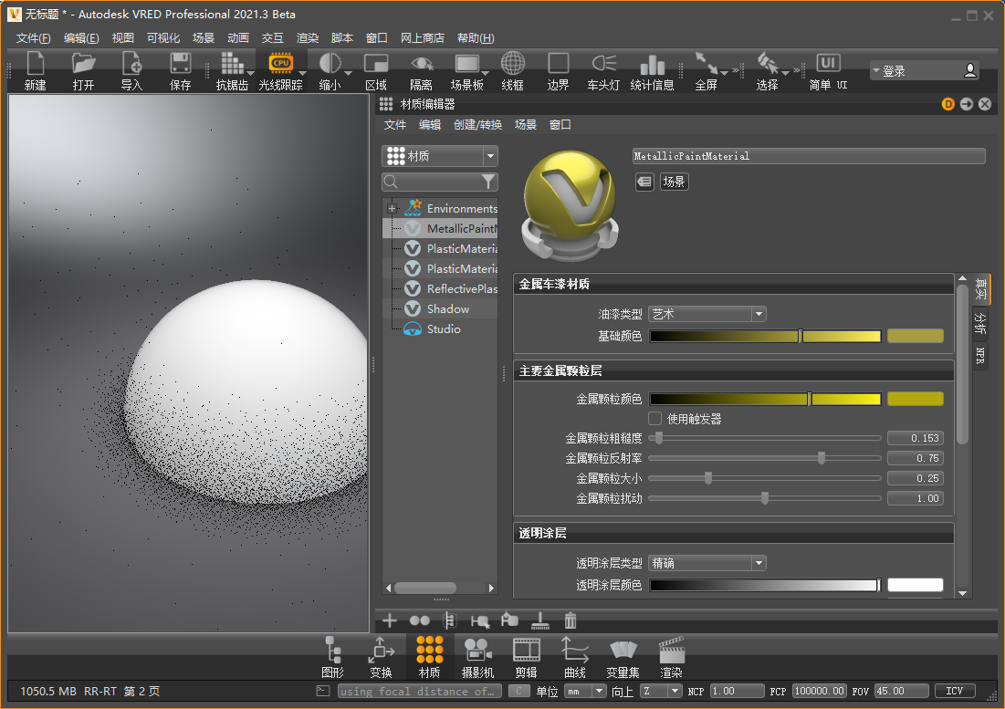Delete material using trash can icon

coord(571,620)
